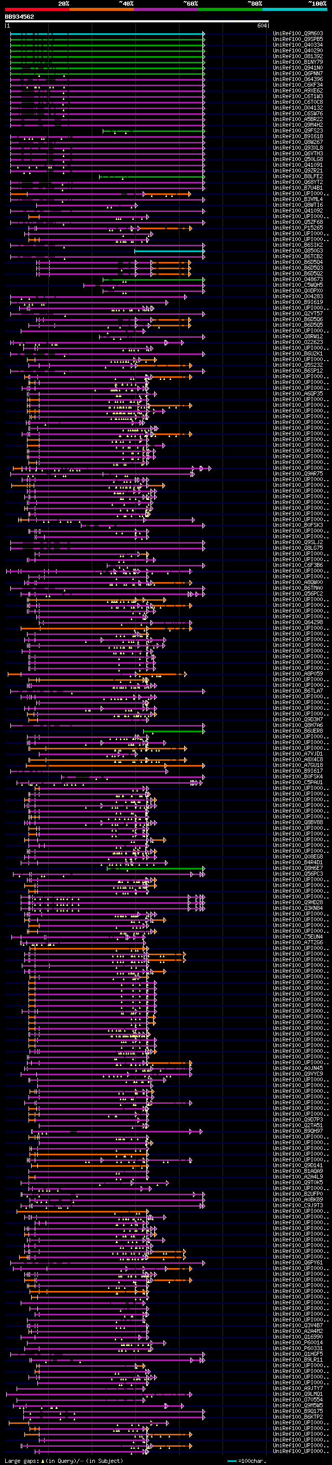Open hit UniRef100_C5WQH5
Viewport: 332px width, 1465px height.
pos(298,285)
